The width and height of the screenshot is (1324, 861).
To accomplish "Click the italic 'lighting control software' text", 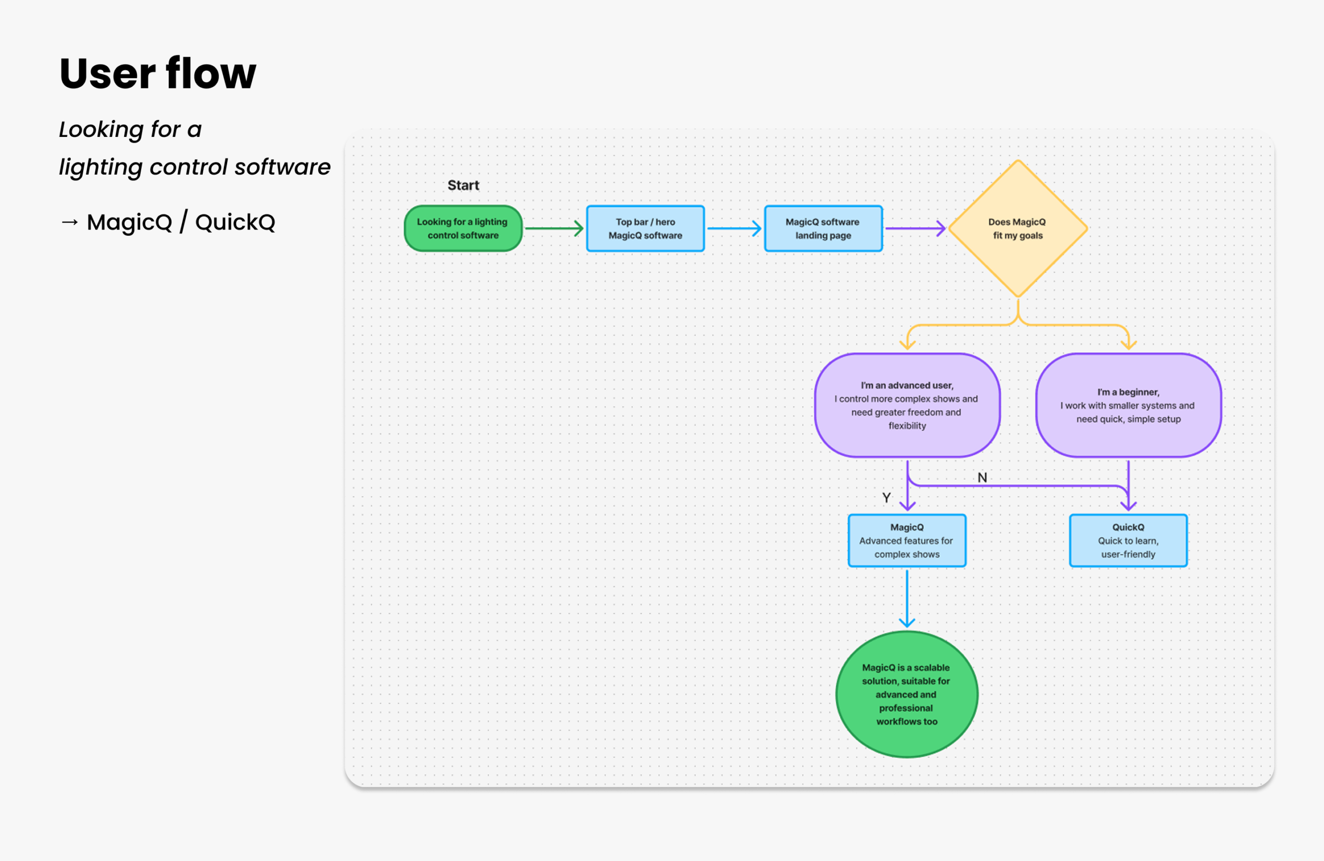I will pos(194,167).
